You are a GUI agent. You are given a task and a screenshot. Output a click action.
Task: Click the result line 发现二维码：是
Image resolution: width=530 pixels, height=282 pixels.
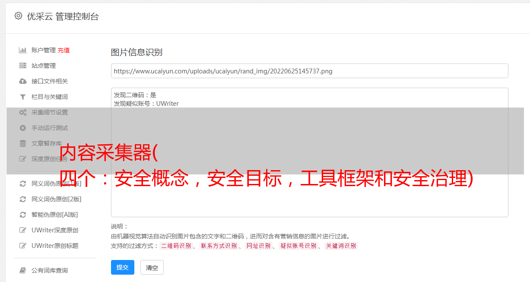[135, 95]
